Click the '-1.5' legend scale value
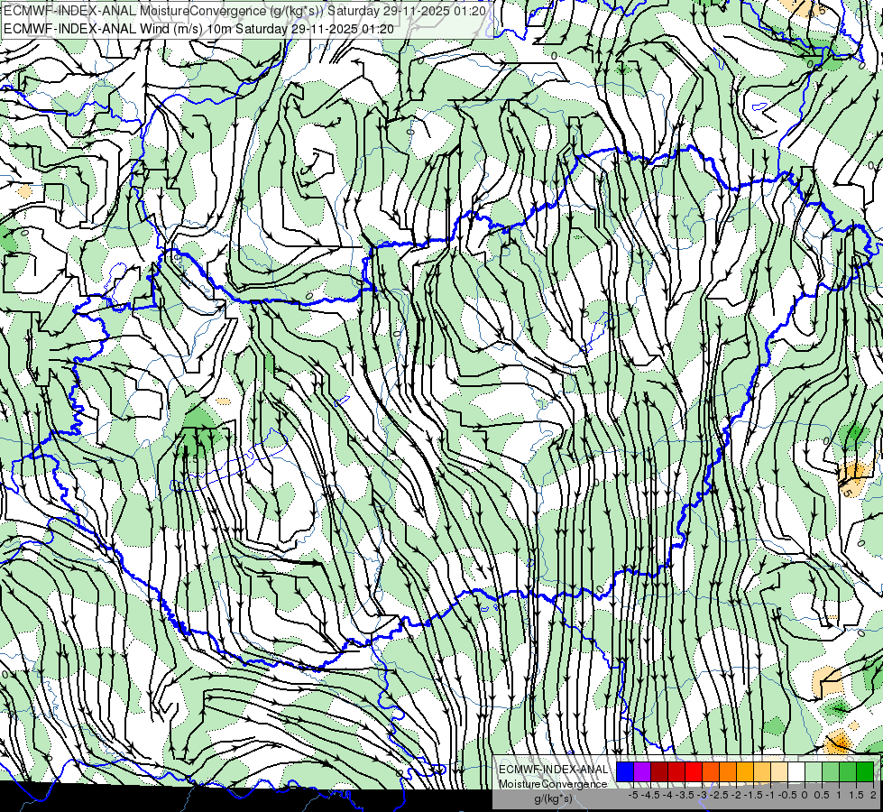The image size is (883, 812). pos(753,795)
